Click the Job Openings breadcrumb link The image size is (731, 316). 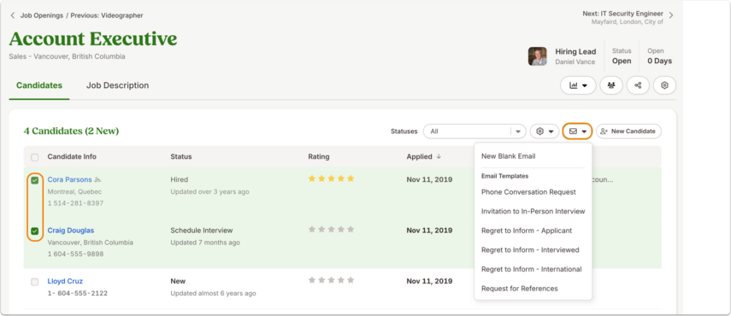tap(42, 15)
